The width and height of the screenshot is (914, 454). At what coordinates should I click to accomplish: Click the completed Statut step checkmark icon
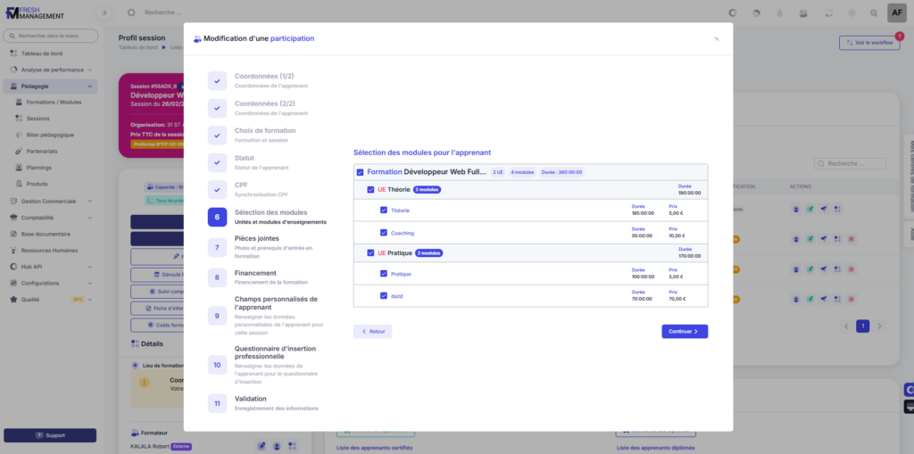click(x=217, y=162)
